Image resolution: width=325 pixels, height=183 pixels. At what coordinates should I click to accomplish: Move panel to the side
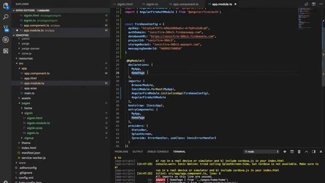tap(314, 151)
